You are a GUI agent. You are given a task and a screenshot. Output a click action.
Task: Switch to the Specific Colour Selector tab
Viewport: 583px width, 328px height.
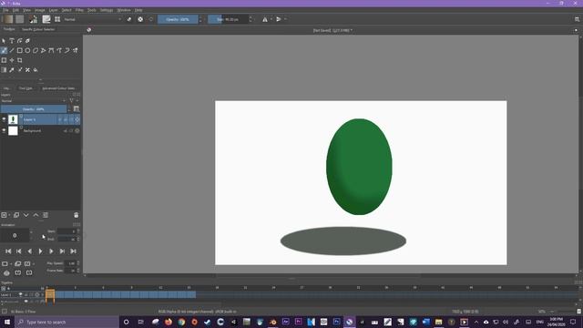click(x=38, y=29)
